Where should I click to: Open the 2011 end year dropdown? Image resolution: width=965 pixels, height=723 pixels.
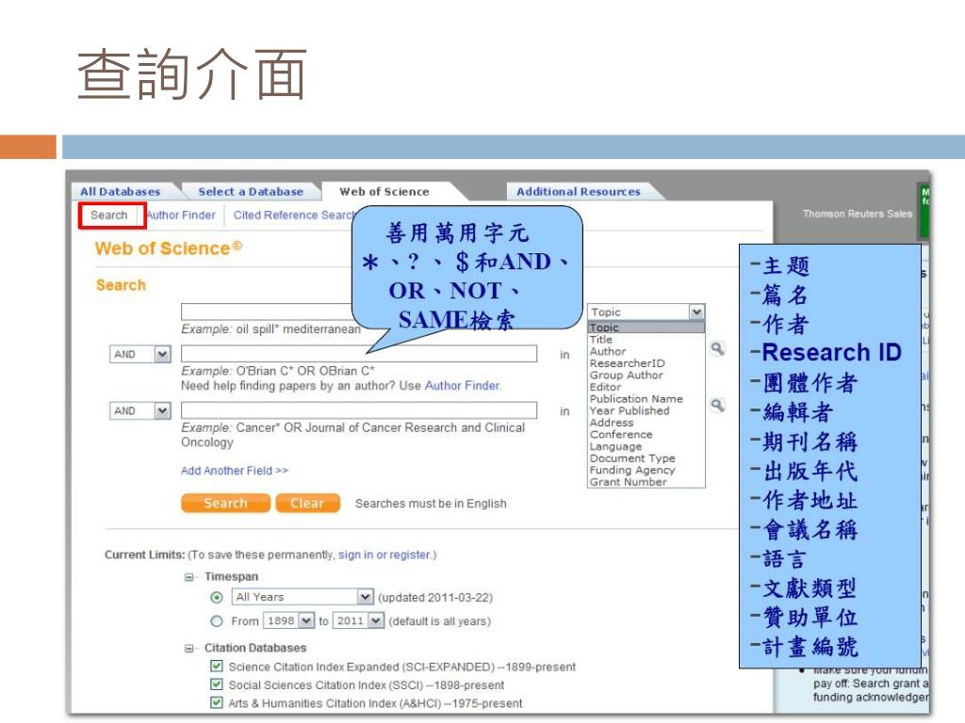pos(358,621)
